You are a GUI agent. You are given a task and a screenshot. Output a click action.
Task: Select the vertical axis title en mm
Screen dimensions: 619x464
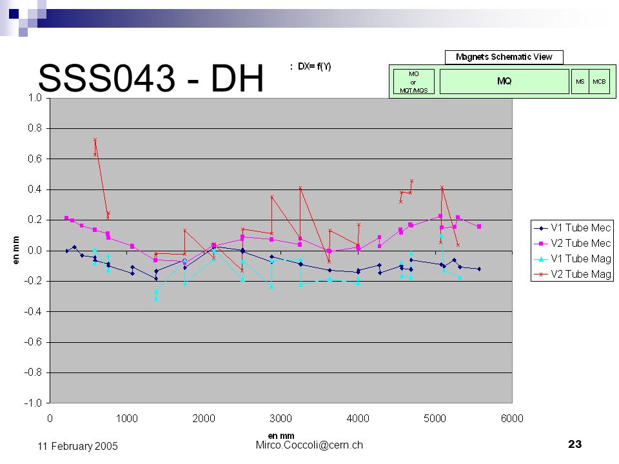pos(15,250)
